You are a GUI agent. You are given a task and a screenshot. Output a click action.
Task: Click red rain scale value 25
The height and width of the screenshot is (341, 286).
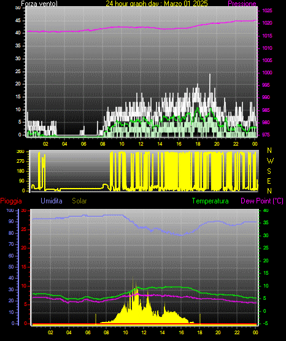(24, 229)
